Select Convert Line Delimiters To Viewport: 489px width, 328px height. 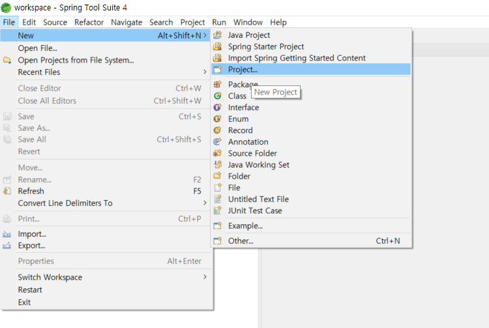[x=106, y=203]
